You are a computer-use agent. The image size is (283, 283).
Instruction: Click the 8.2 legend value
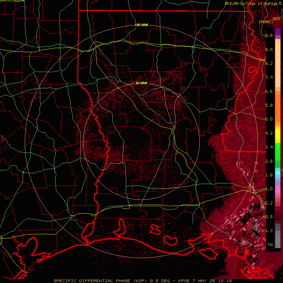[x=269, y=63]
